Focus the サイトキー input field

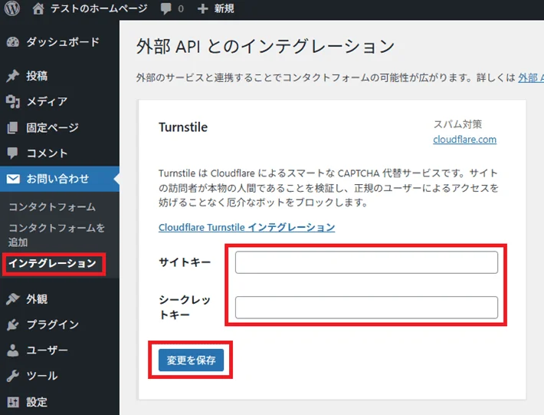(x=366, y=262)
